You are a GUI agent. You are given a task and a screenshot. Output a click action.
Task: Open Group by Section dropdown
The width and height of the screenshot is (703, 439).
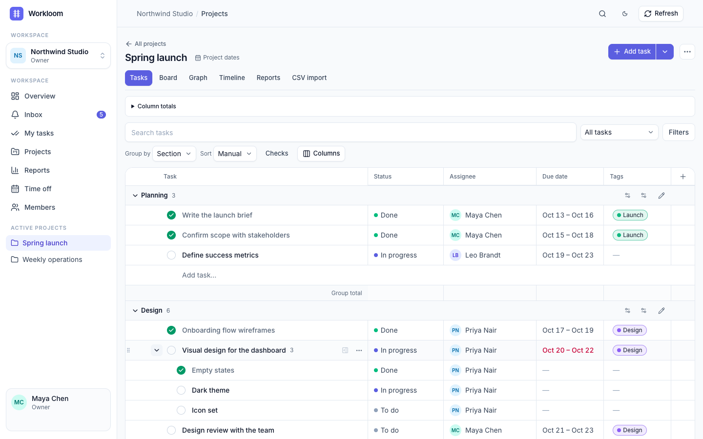point(174,154)
